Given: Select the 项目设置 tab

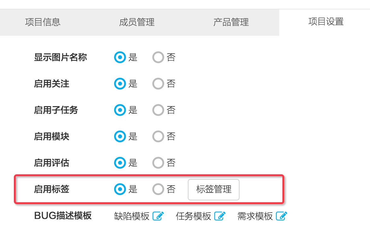Looking at the screenshot, I should [326, 22].
